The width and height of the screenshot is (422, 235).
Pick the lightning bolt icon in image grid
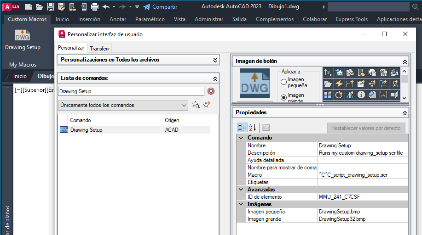[339, 84]
